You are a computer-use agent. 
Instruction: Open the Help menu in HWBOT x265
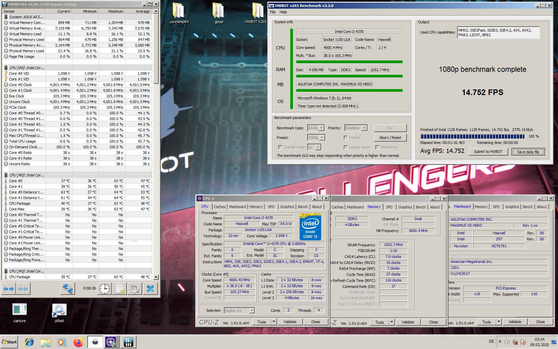(x=283, y=12)
